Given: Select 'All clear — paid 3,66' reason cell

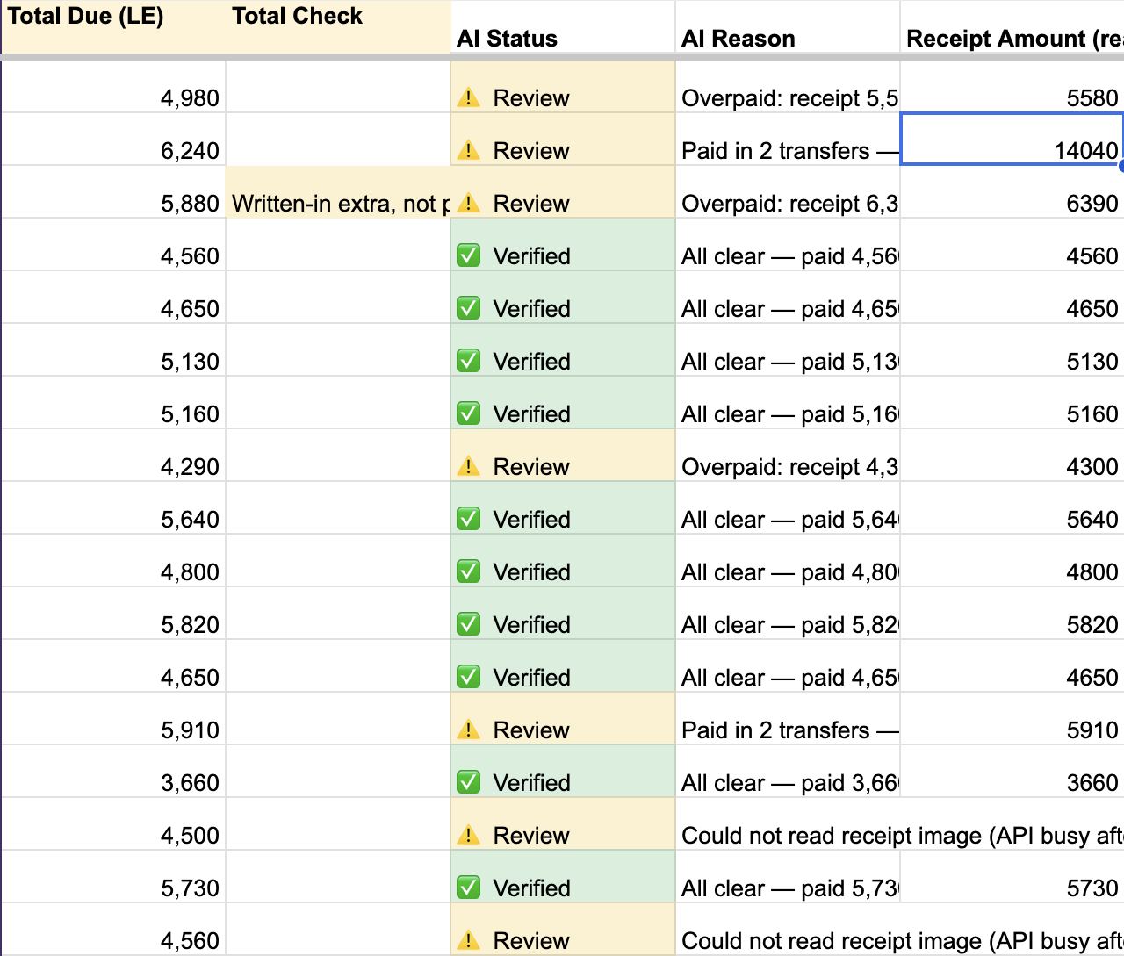Looking at the screenshot, I should (x=788, y=772).
